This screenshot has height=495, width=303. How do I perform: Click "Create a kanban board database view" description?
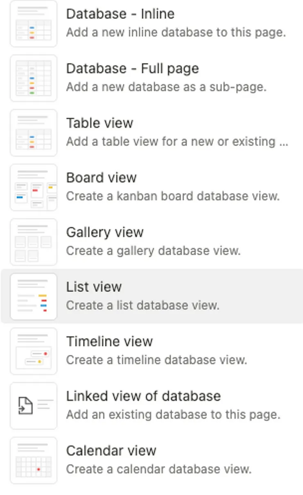[173, 196]
